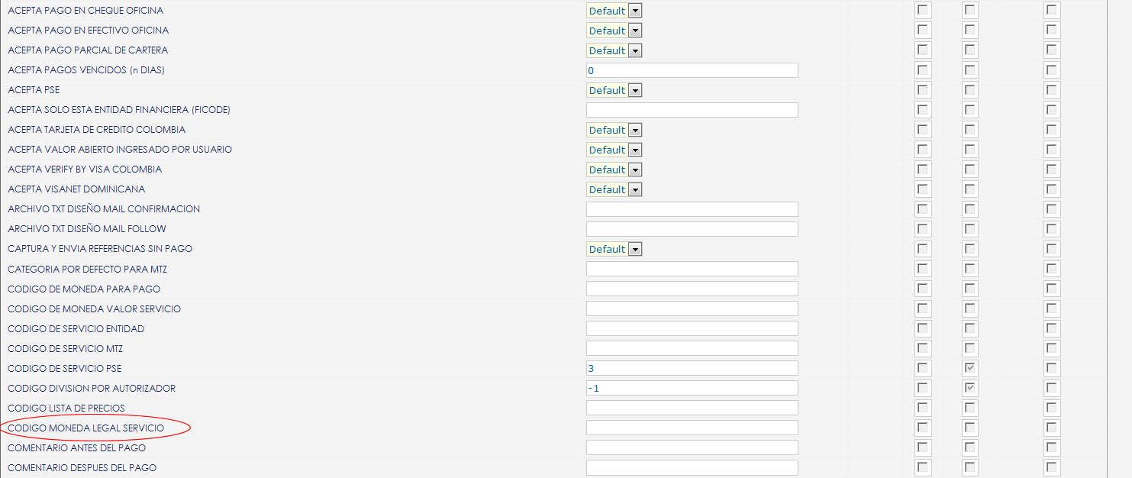Image resolution: width=1132 pixels, height=478 pixels.
Task: Click the COMENTARIO ANTES DEL PAGO field
Action: pyautogui.click(x=692, y=447)
